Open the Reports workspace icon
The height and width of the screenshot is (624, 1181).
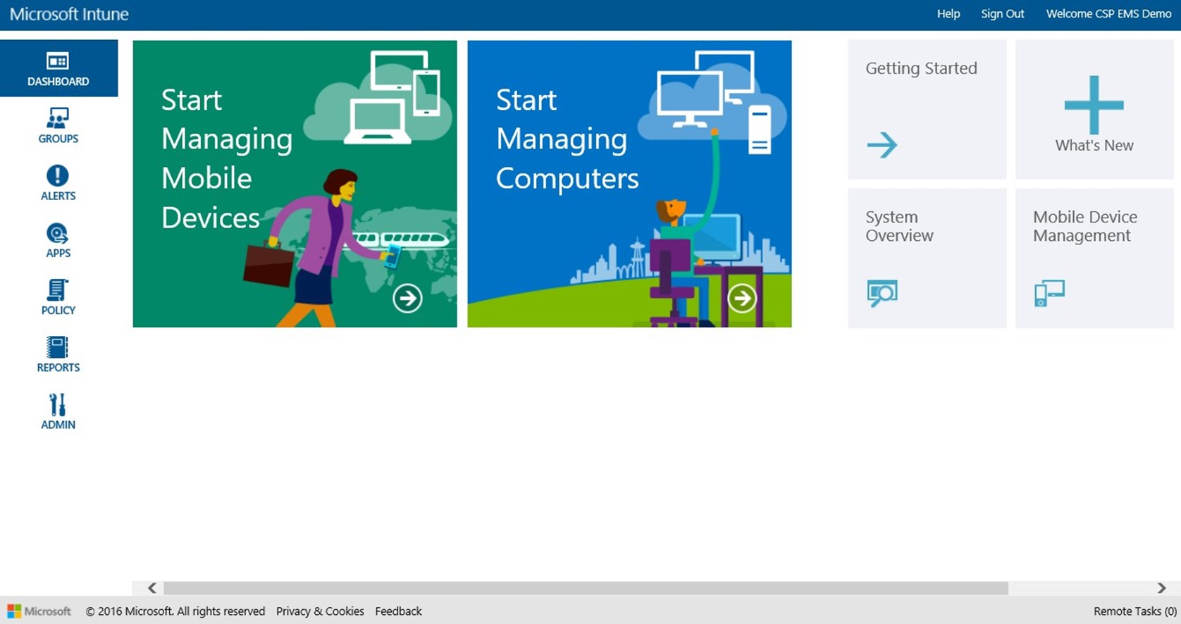coord(58,347)
